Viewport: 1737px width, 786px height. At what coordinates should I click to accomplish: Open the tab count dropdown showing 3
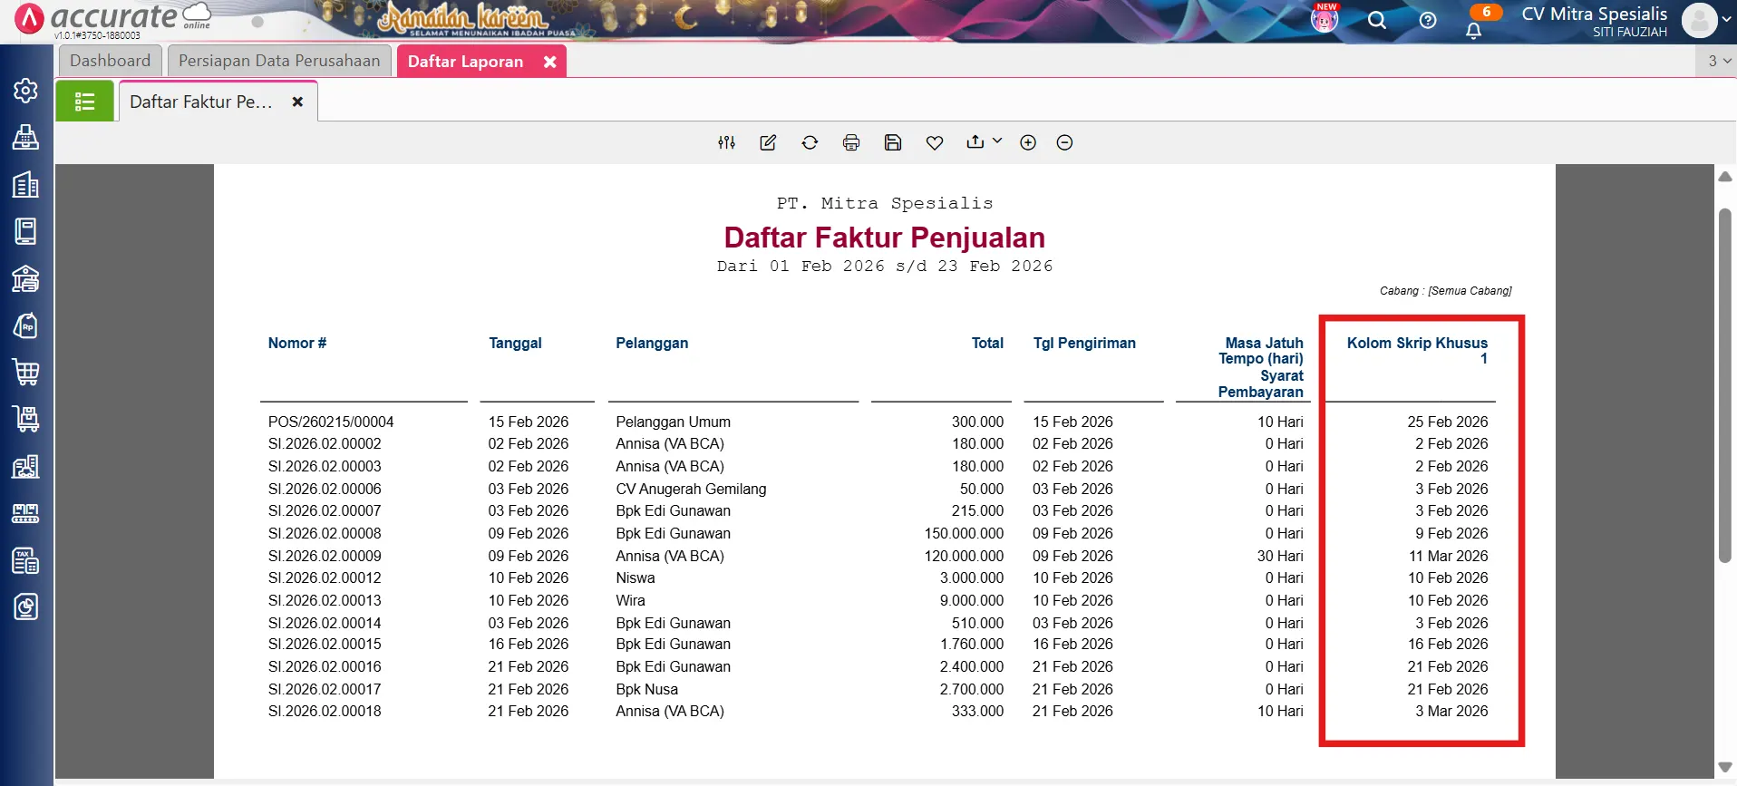[1719, 61]
